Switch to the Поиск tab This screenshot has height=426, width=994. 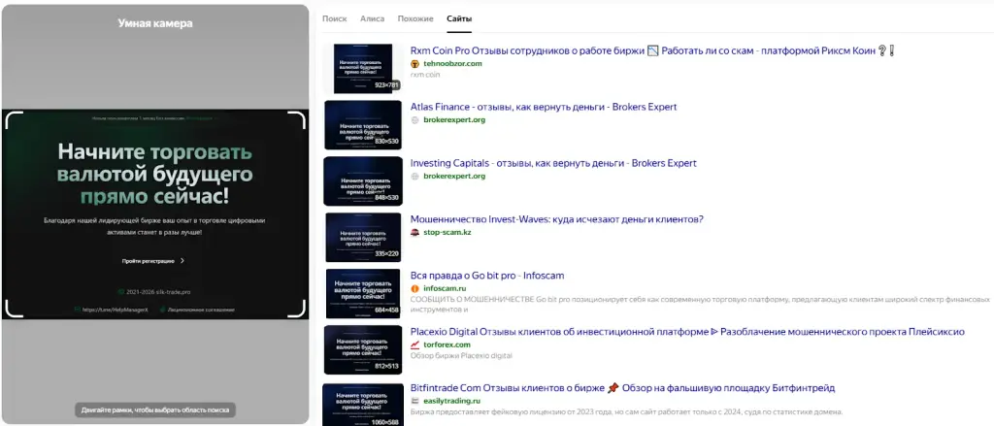334,19
